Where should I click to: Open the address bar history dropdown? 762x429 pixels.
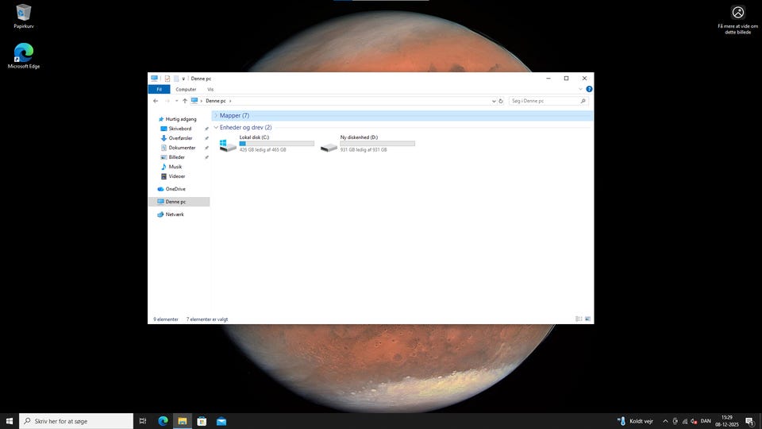[x=493, y=101]
